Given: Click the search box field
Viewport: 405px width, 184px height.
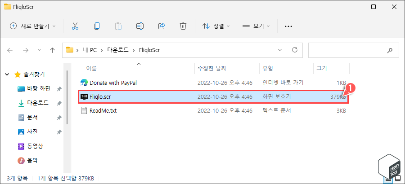Looking at the screenshot, I should [354, 50].
